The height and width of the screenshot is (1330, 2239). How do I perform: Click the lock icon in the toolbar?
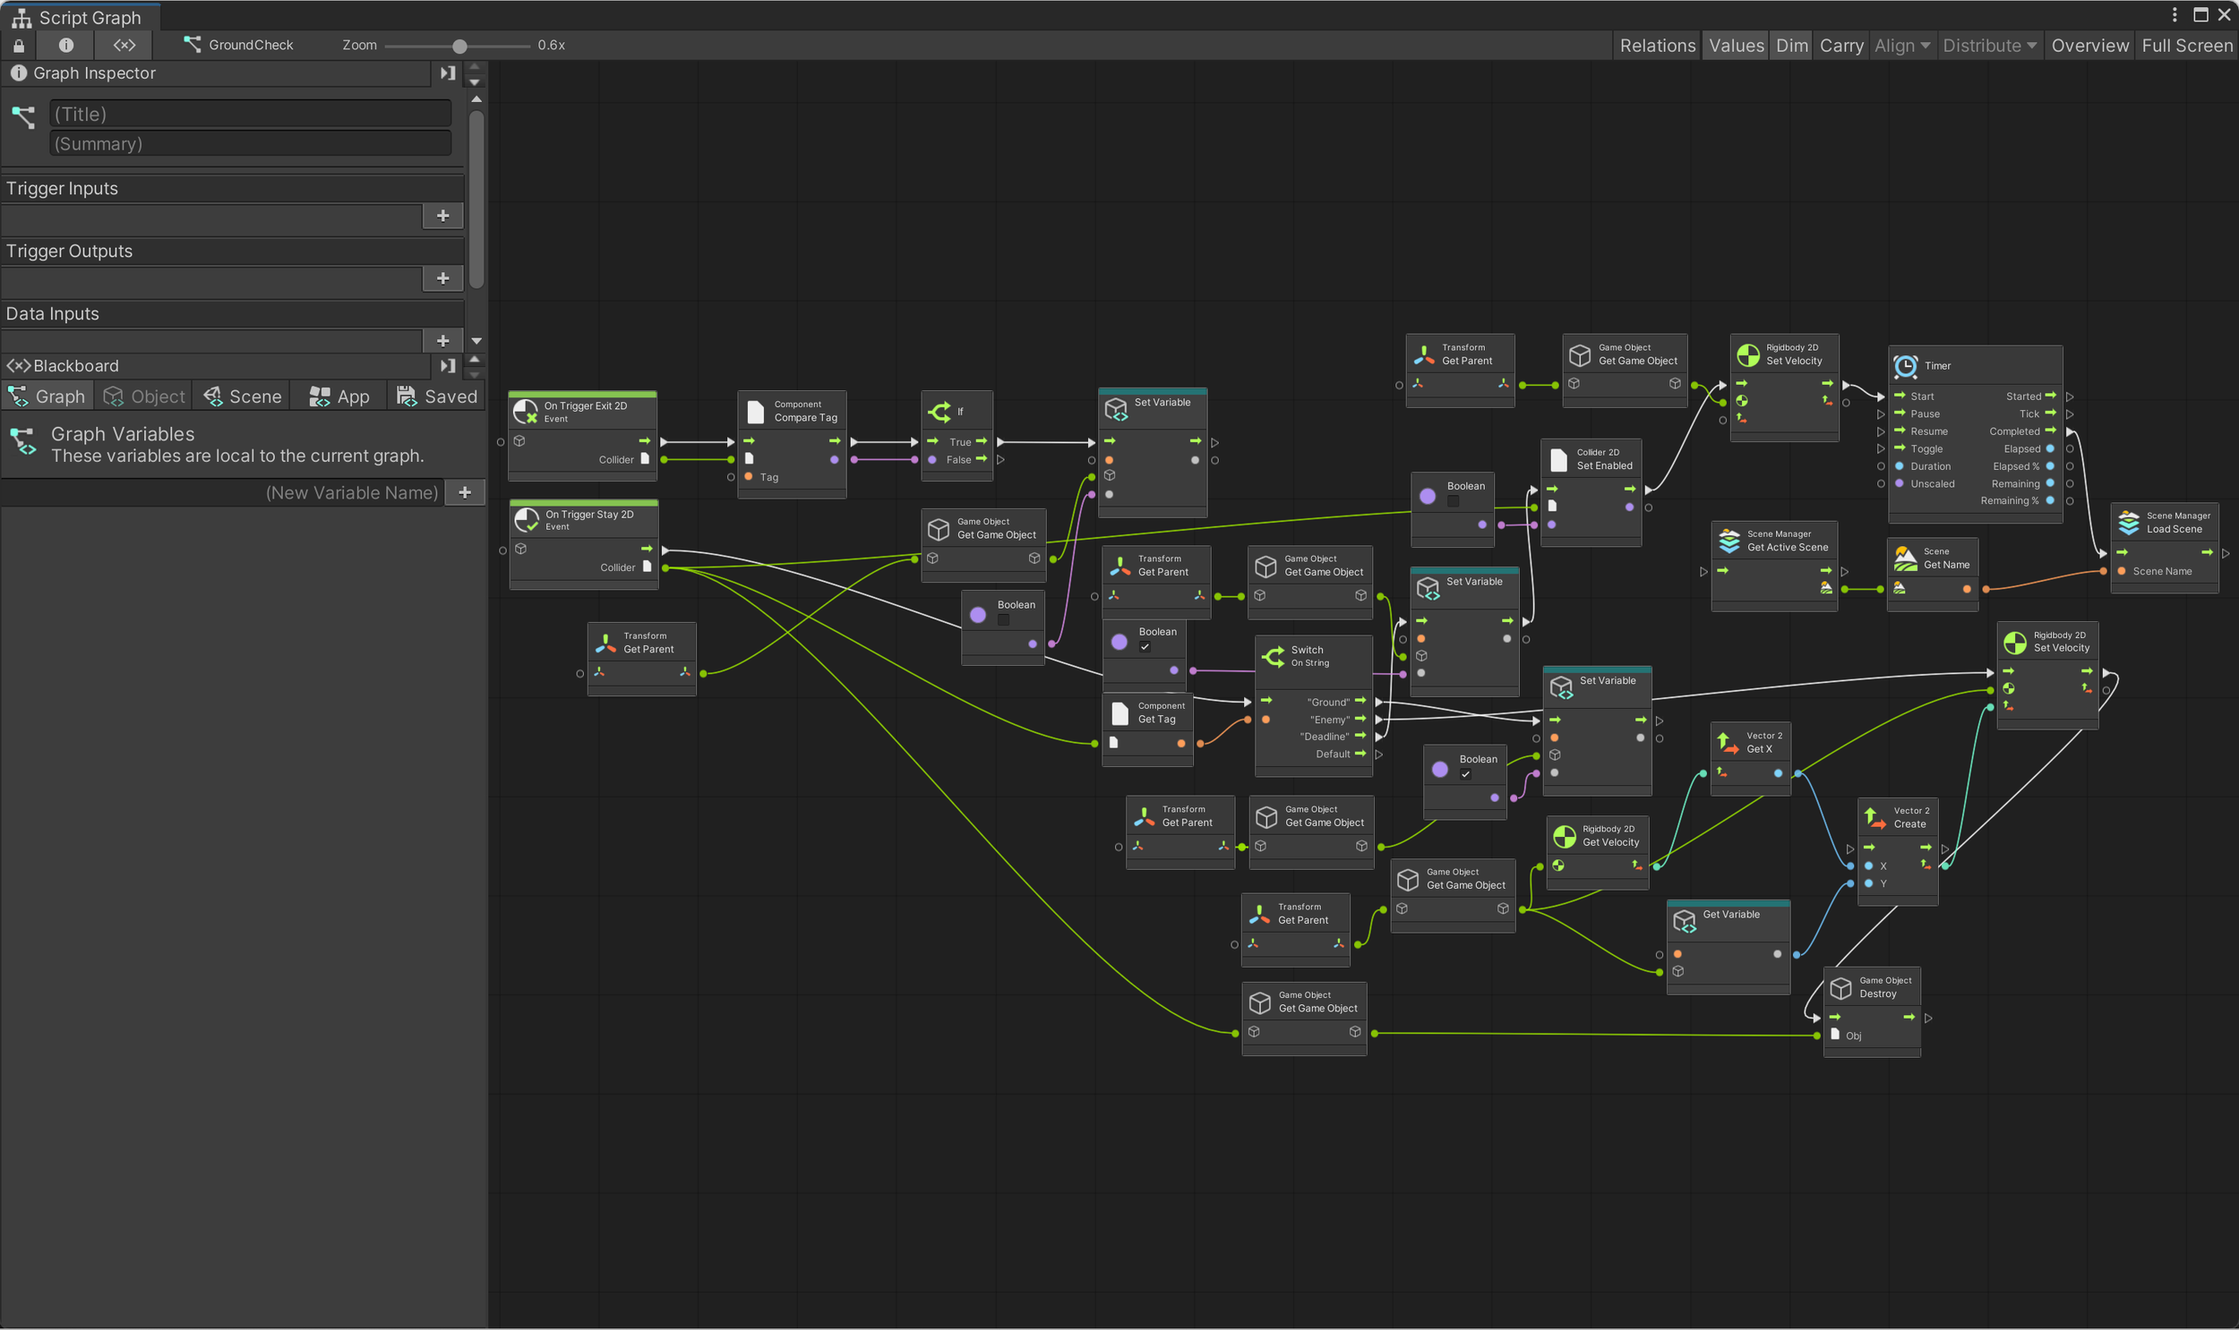pyautogui.click(x=19, y=45)
